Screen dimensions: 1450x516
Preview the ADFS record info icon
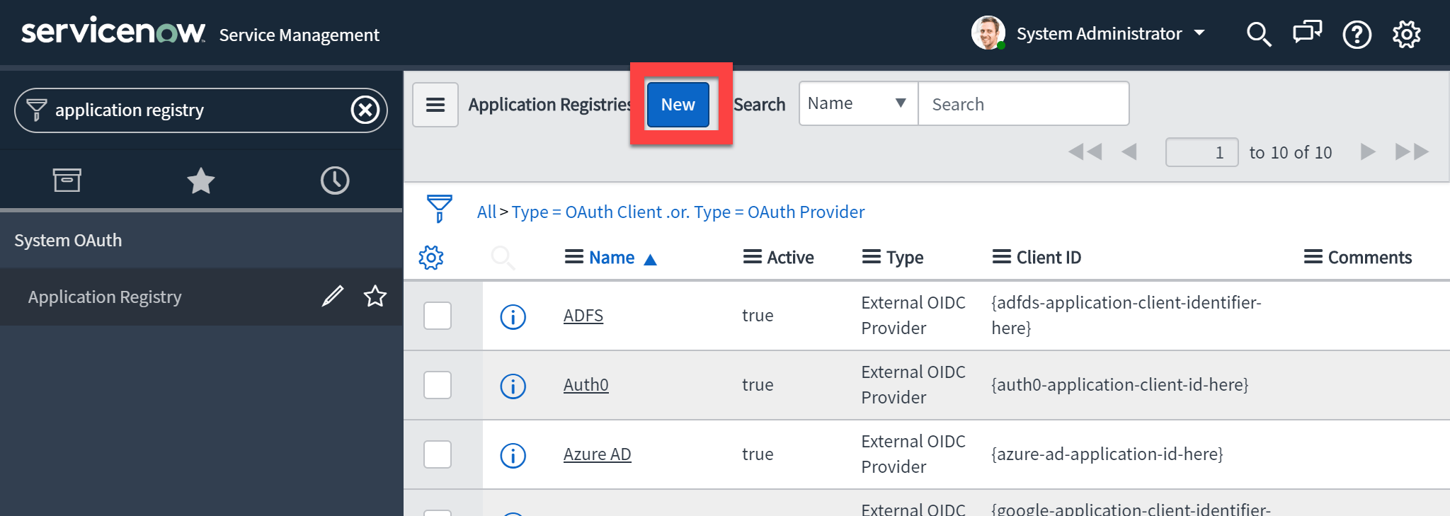[513, 316]
